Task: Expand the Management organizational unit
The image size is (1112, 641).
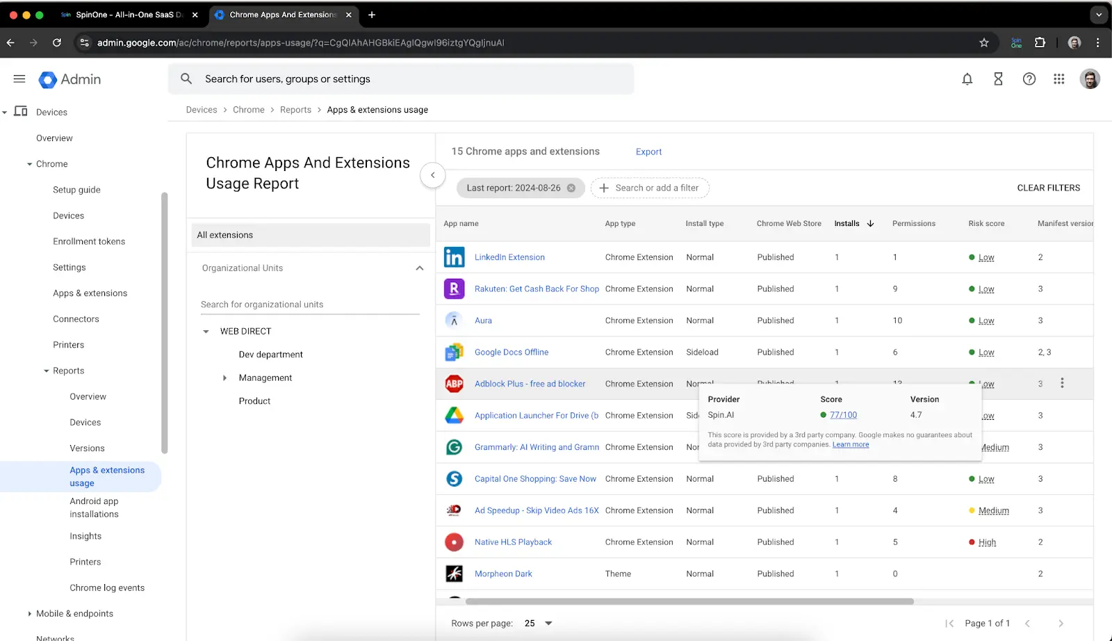Action: coord(224,378)
